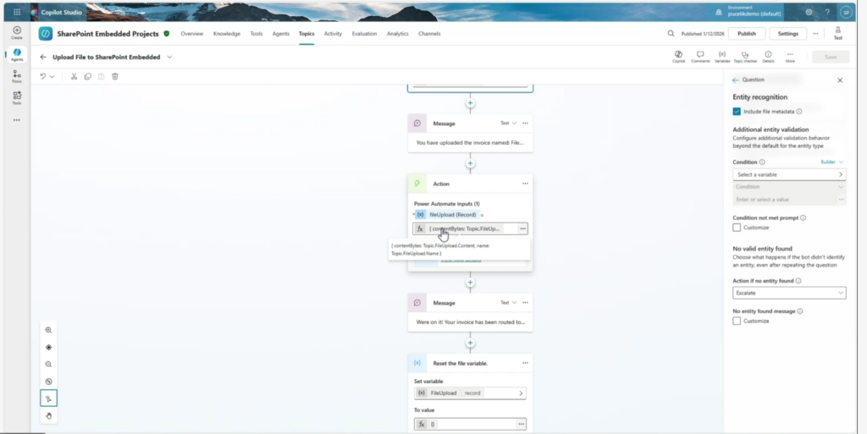The image size is (867, 434).
Task: Check Customize under Condition not met prompt
Action: point(737,228)
